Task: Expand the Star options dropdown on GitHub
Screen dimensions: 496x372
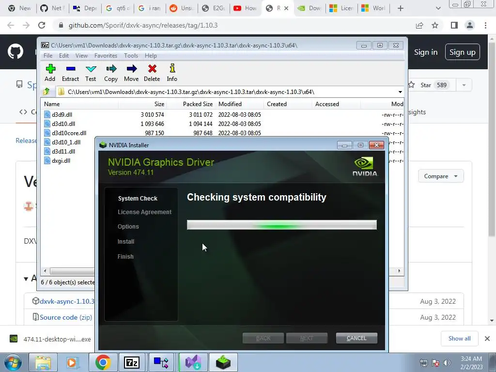Action: click(x=464, y=85)
